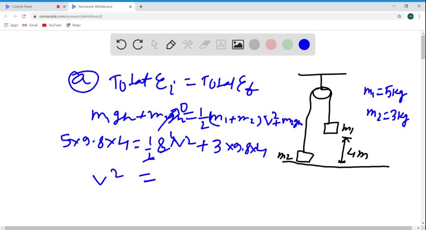Pick the pink pen color
Image resolution: width=426 pixels, height=230 pixels.
(x=271, y=44)
